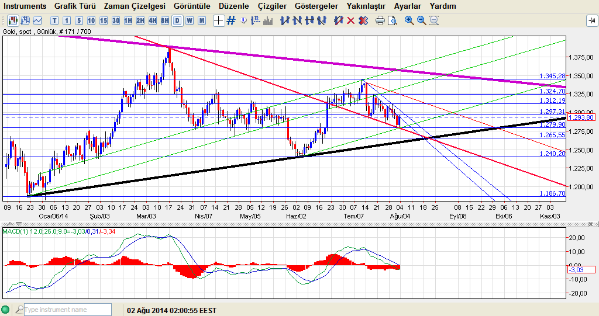
Task: Toggle the gray volume histogram icon
Action: 268,20
